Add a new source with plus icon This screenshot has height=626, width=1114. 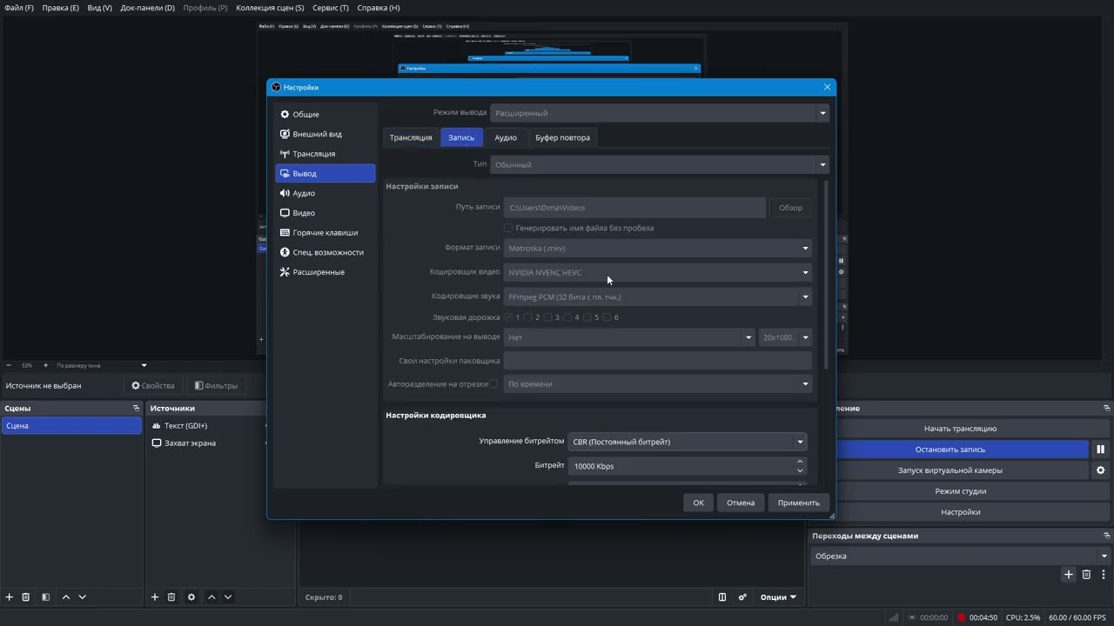tap(155, 597)
